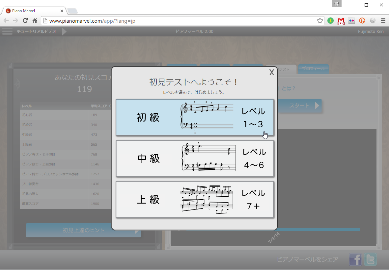Open the hamburger menu in the app header
The image size is (389, 270).
pos(7,32)
